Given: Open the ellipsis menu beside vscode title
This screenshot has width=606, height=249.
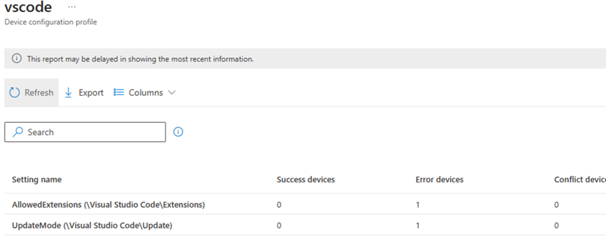Looking at the screenshot, I should [x=72, y=6].
